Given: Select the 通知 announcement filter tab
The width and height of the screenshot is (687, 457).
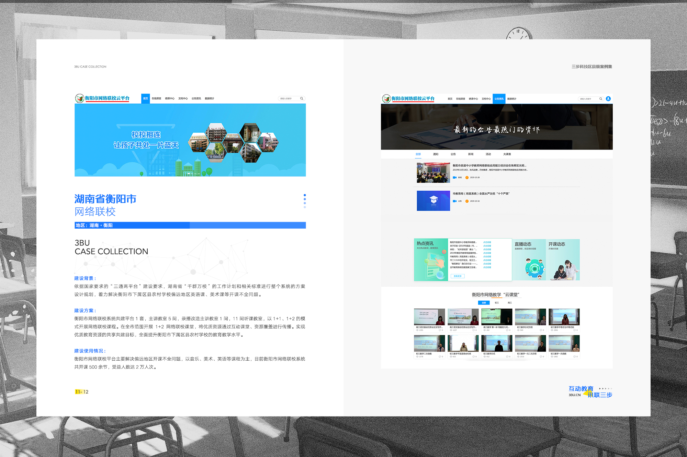Looking at the screenshot, I should pyautogui.click(x=436, y=154).
